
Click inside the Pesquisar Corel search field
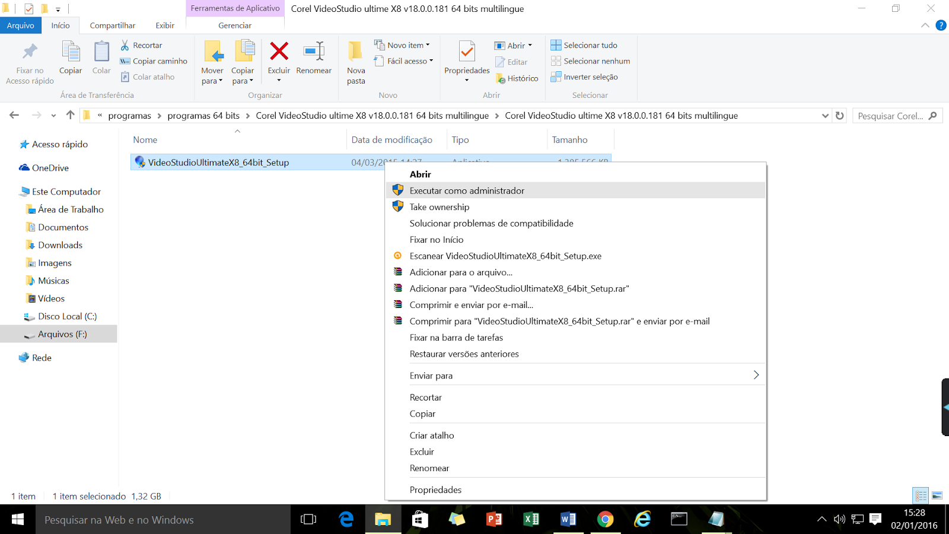click(890, 115)
